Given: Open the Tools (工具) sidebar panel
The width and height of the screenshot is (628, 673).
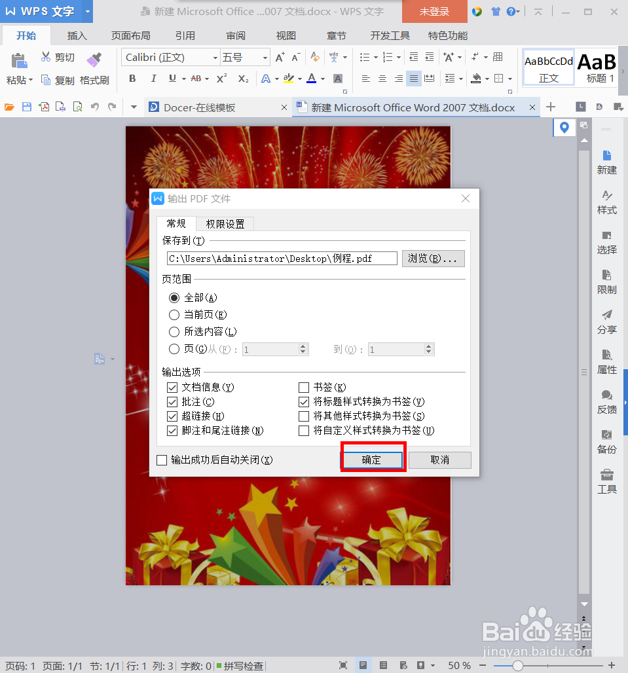Looking at the screenshot, I should click(606, 482).
